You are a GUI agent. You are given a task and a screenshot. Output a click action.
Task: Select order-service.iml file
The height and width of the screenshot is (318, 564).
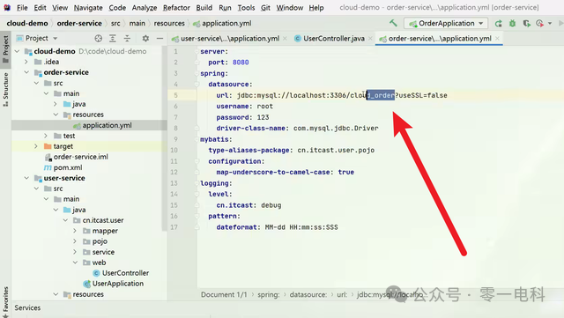coord(80,157)
